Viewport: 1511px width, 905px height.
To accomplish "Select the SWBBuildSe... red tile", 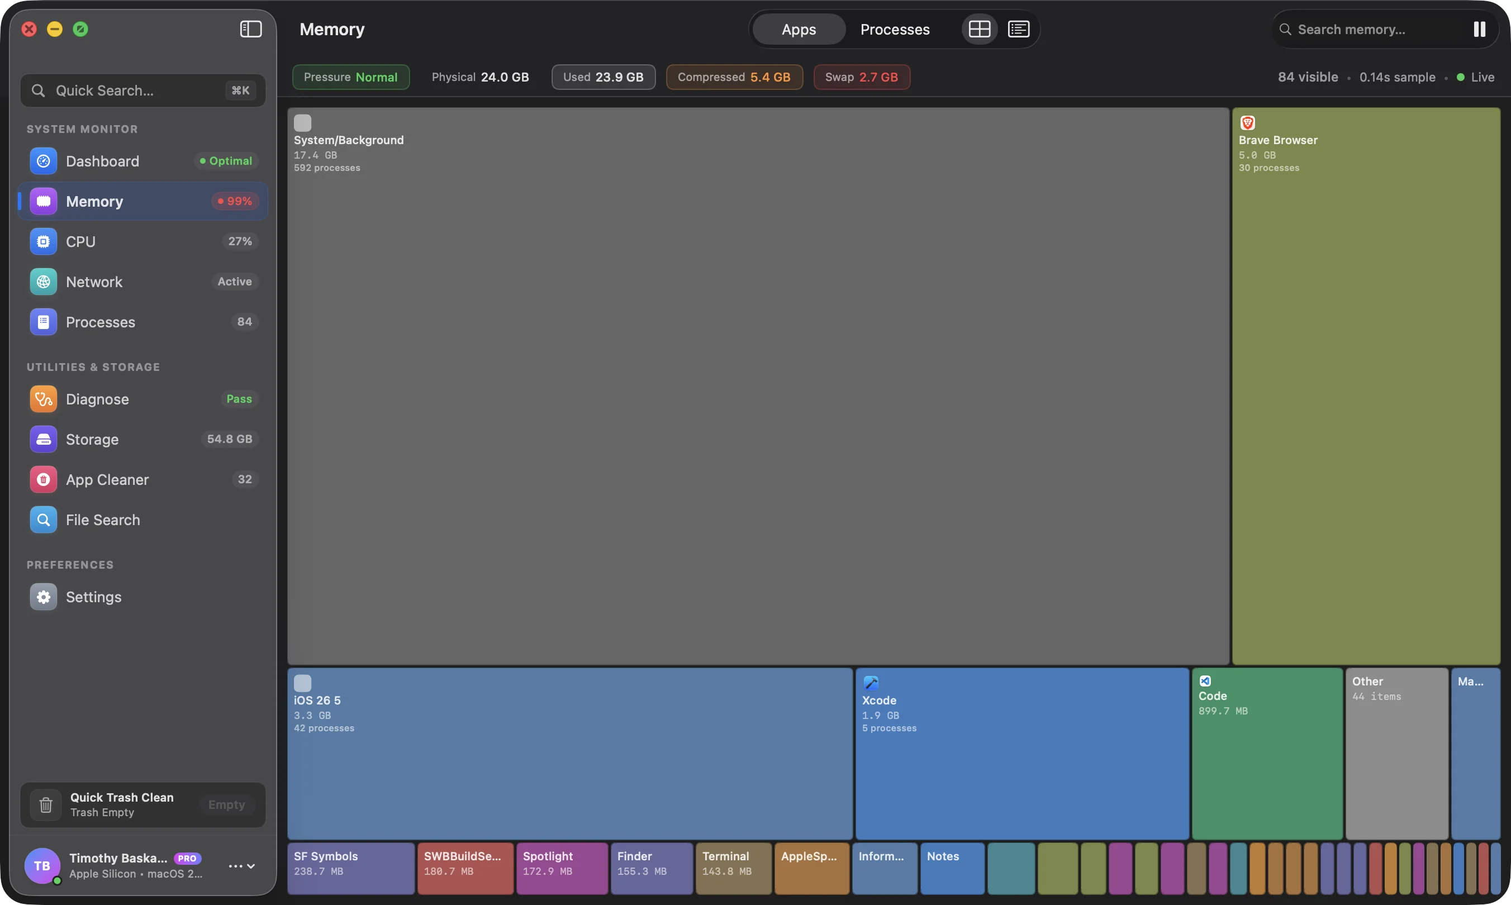I will click(x=465, y=869).
